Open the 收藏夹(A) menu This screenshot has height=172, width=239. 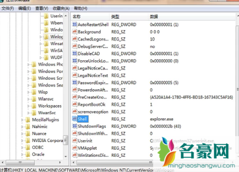pyautogui.click(x=61, y=8)
